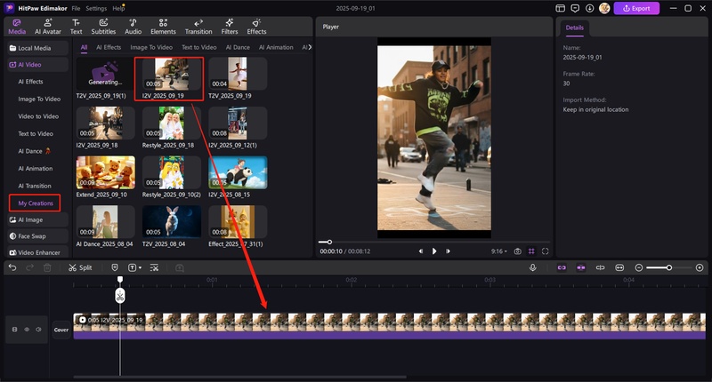
Task: Add a marker on the timeline
Action: (x=115, y=267)
